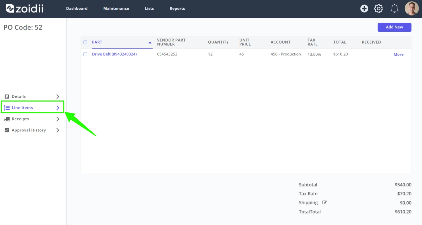Image resolution: width=422 pixels, height=225 pixels.
Task: Edit shipping cost pencil icon
Action: 324,203
